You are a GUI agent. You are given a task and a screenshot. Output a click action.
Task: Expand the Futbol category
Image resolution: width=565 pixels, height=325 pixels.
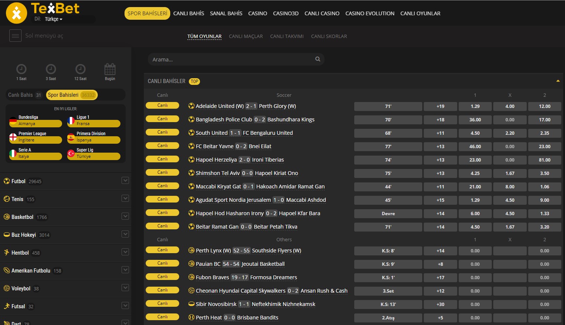(x=125, y=181)
